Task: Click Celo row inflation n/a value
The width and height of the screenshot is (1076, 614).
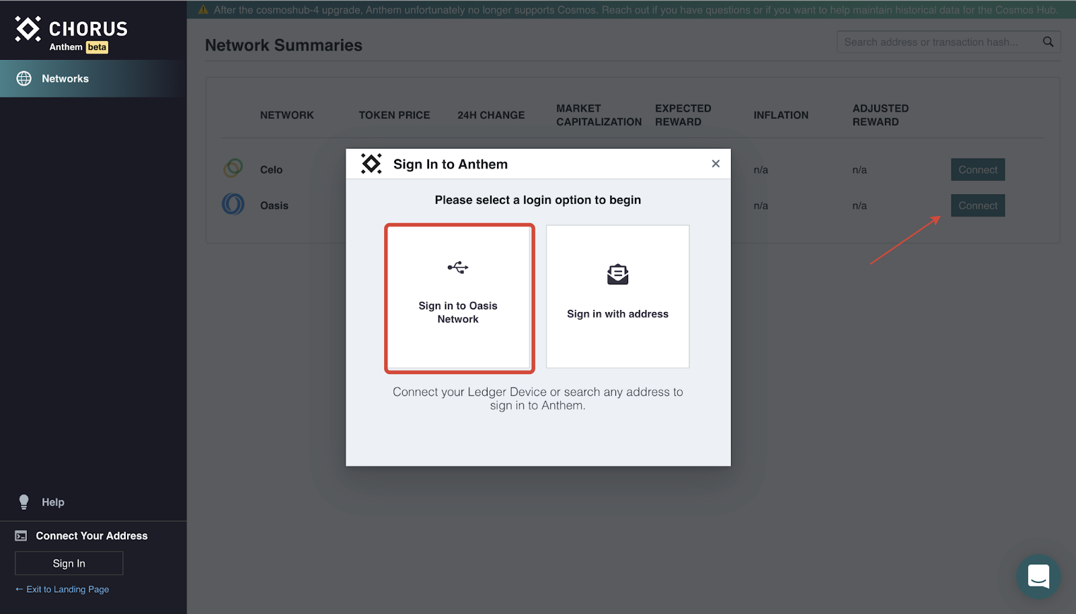Action: (x=761, y=169)
